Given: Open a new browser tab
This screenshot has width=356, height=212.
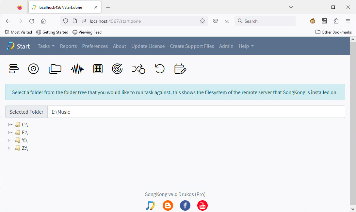Looking at the screenshot, I should point(108,7).
